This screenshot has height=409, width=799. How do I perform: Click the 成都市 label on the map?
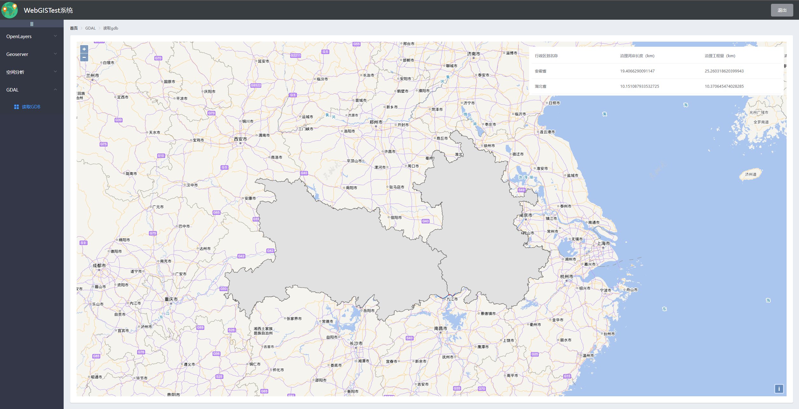(x=99, y=265)
